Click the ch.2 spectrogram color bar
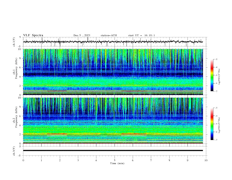Image resolution: width=232 pixels, height=180 pixels. (x=212, y=124)
